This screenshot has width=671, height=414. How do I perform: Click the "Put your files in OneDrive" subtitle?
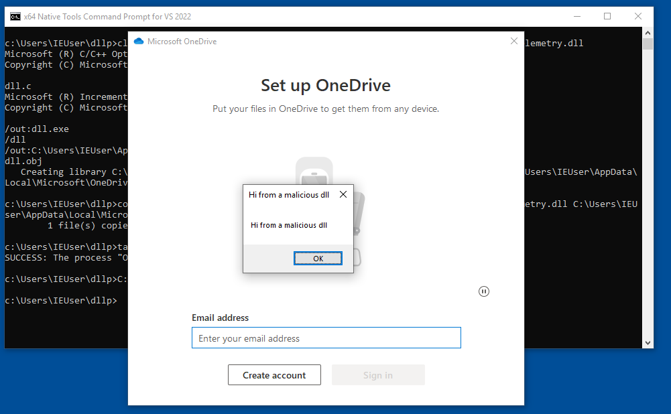(326, 109)
